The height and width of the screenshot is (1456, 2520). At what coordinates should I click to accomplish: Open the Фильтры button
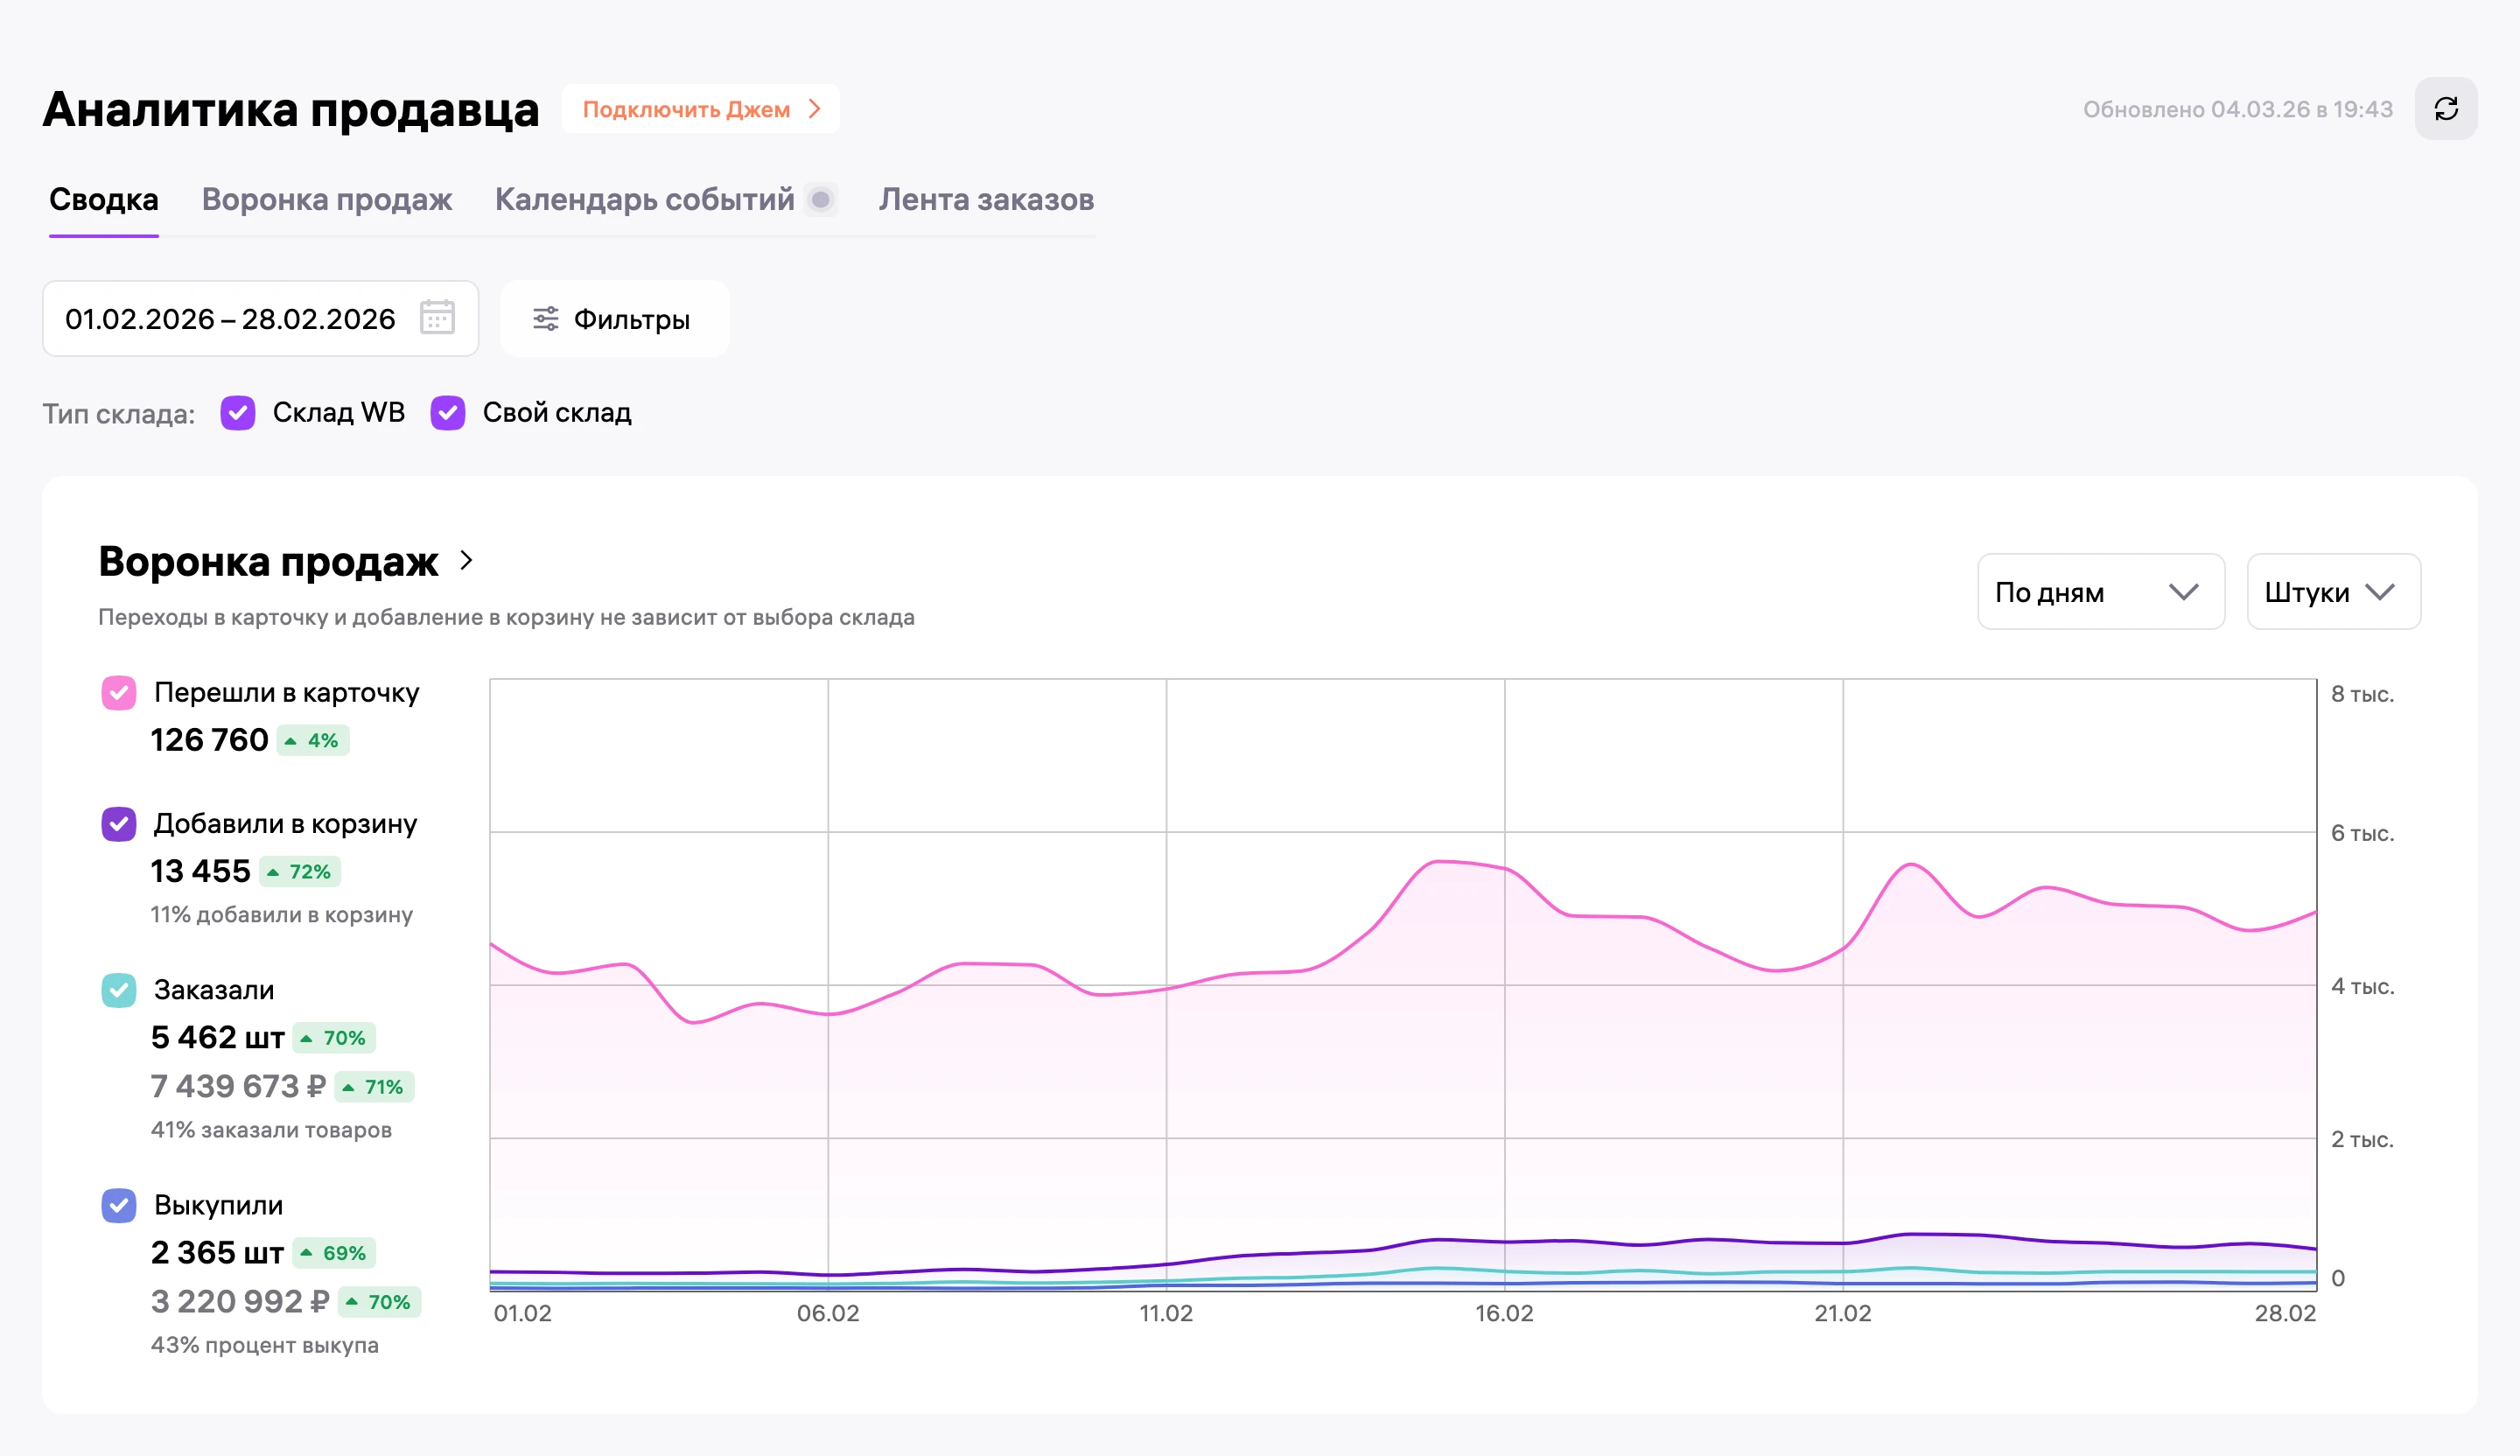click(x=614, y=319)
